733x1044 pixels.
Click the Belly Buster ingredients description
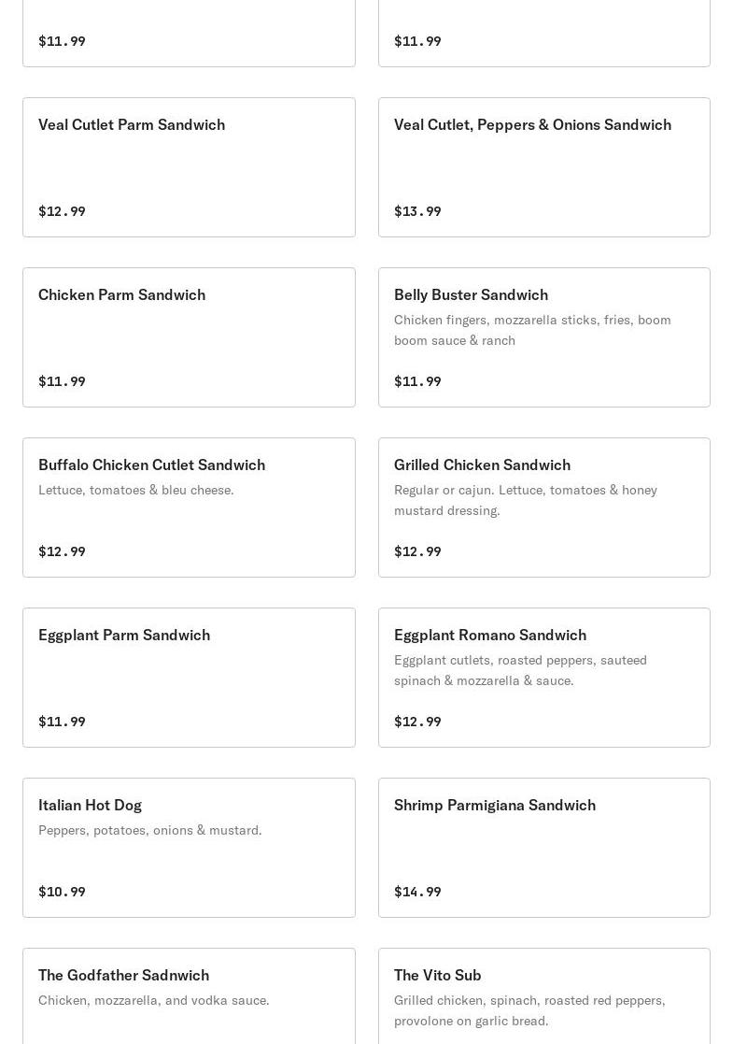click(532, 330)
